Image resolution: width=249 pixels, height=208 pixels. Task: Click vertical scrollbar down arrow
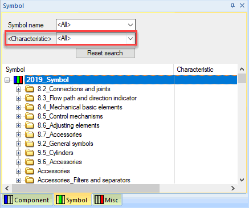(x=242, y=180)
